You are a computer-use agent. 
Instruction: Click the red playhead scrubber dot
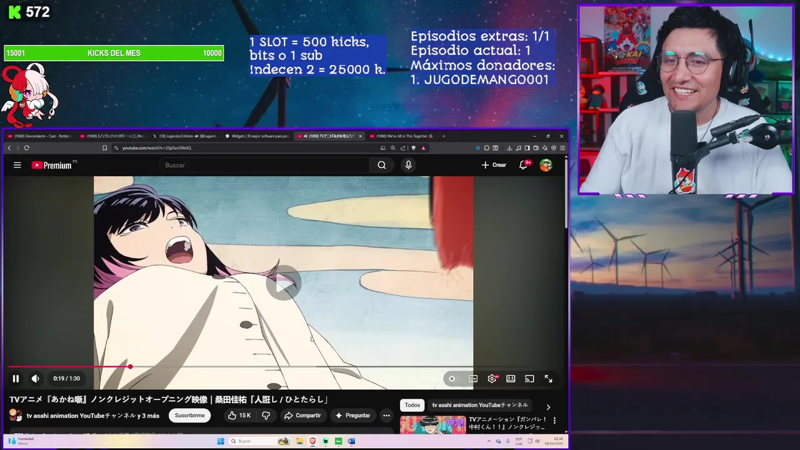130,367
